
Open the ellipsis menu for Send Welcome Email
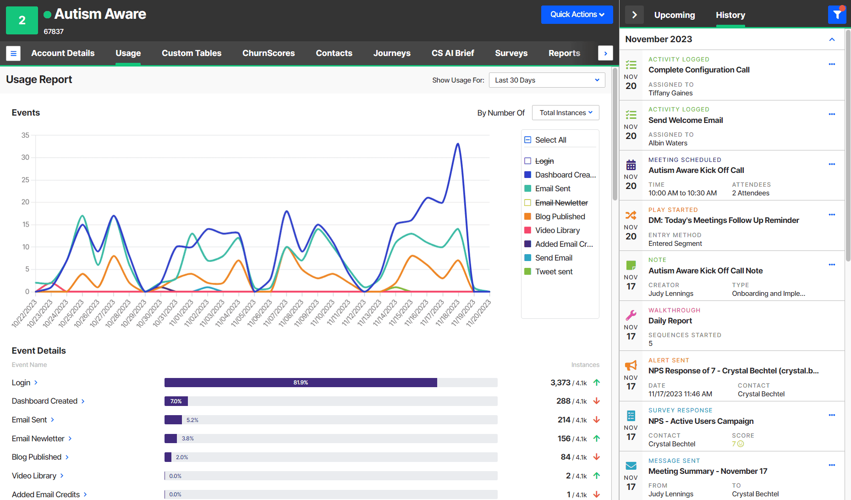832,114
